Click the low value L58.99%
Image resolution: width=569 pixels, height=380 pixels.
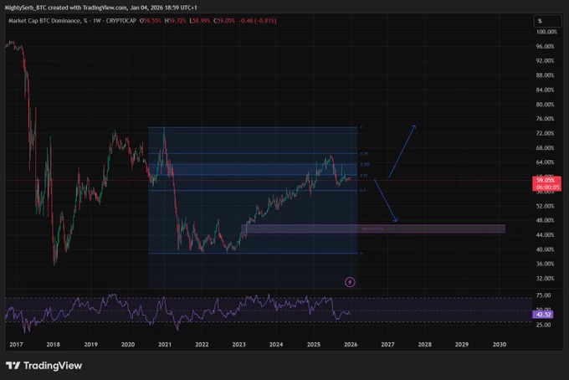(x=200, y=21)
